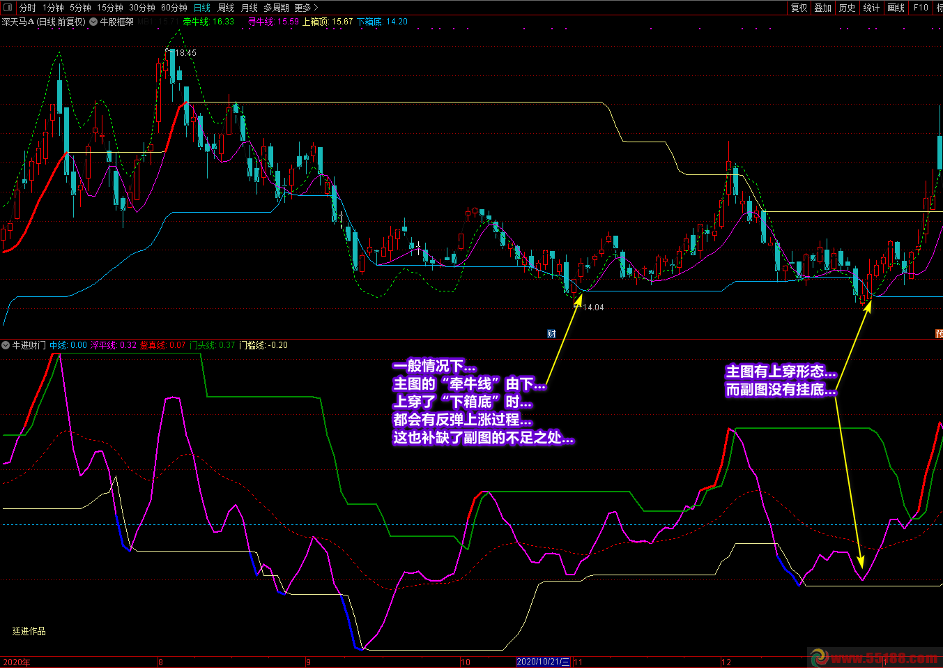Open the 多周期 multi-period view
Viewport: 943px width, 668px height.
276,8
